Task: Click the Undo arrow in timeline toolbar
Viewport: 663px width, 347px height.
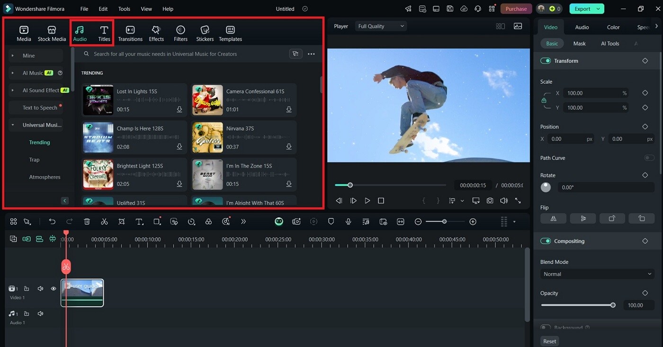Action: coord(52,222)
